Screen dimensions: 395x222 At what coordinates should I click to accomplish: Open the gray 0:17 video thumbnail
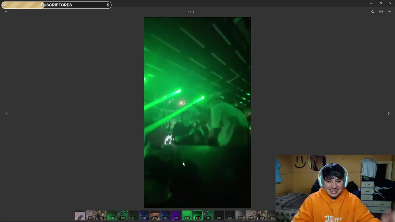click(240, 216)
